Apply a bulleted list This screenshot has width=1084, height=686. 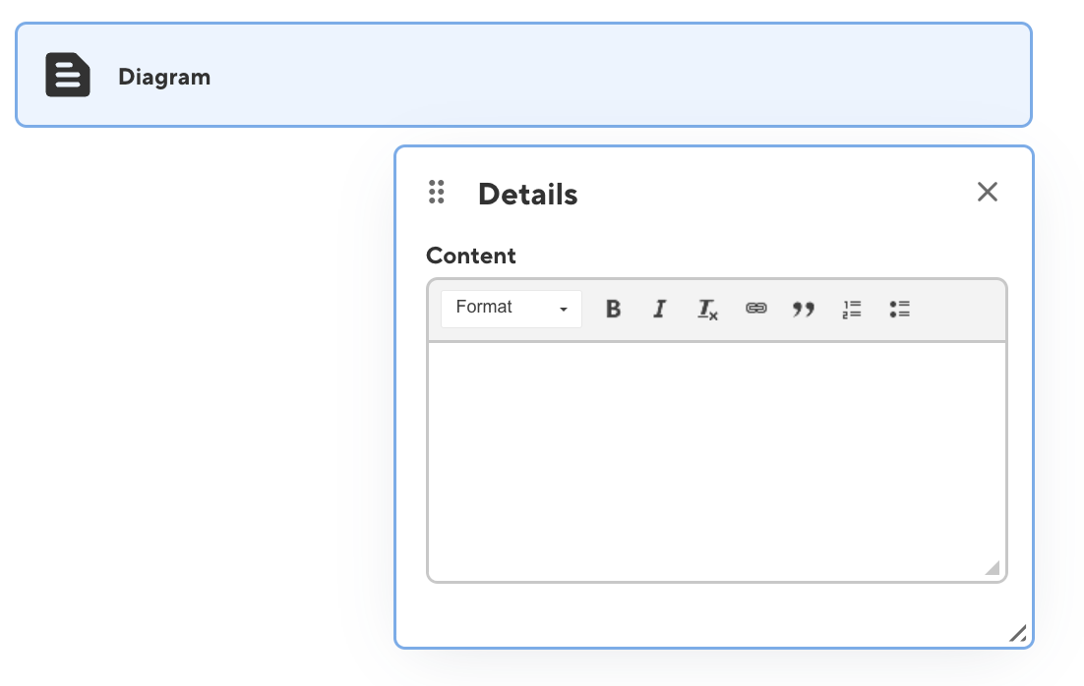point(899,309)
